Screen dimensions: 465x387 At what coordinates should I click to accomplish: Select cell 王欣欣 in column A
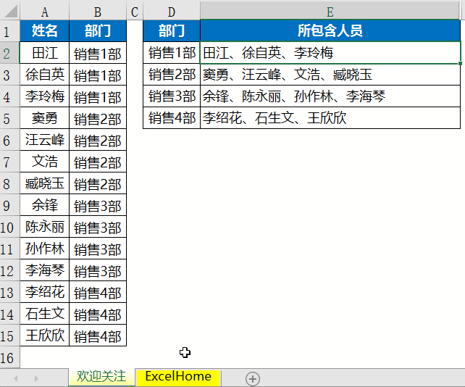[x=44, y=336]
